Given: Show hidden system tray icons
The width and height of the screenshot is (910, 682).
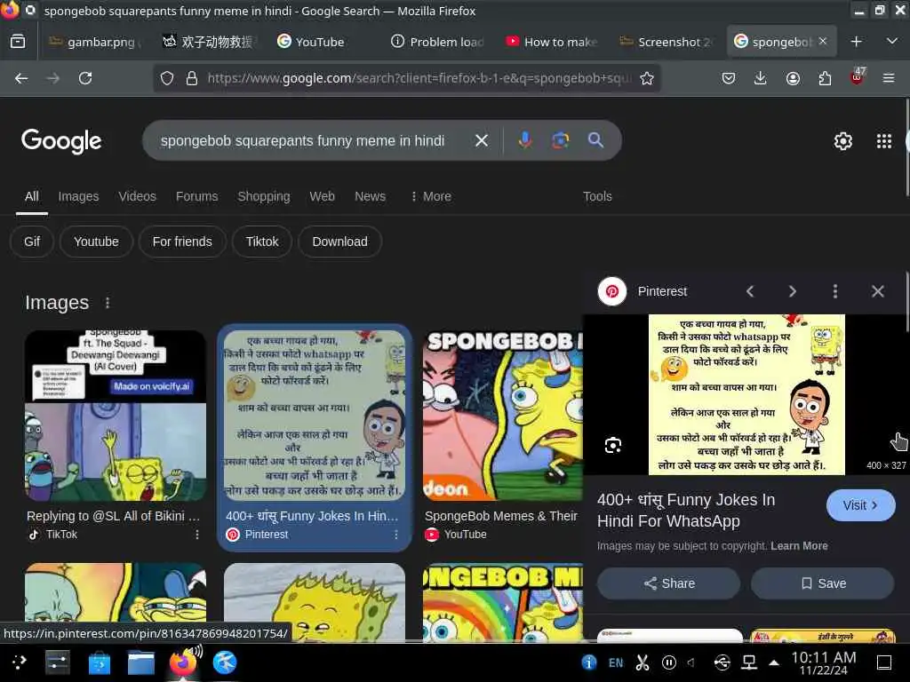Looking at the screenshot, I should (x=774, y=662).
